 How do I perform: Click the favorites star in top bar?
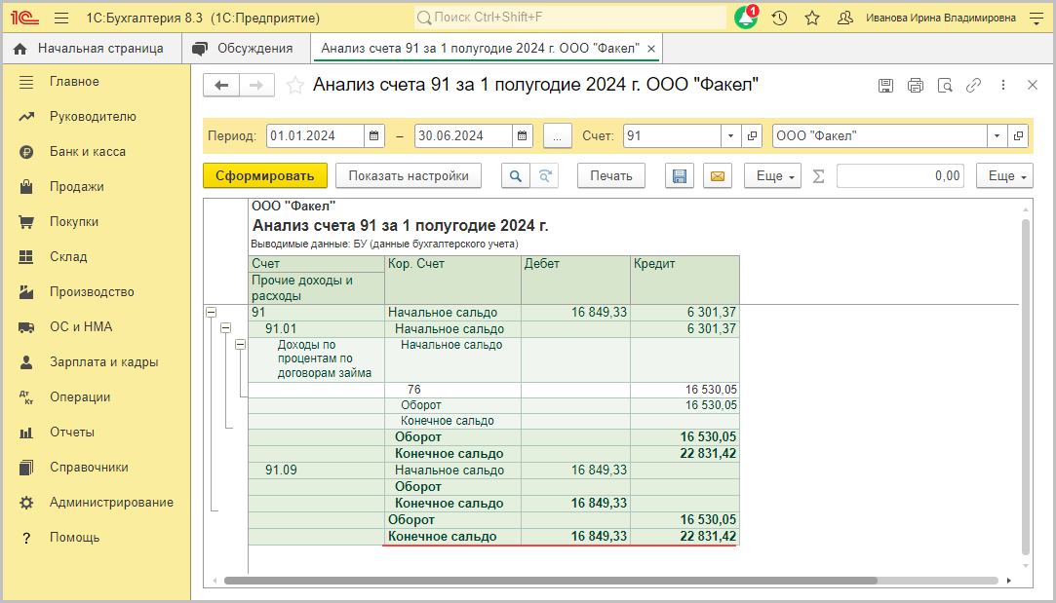pyautogui.click(x=811, y=19)
